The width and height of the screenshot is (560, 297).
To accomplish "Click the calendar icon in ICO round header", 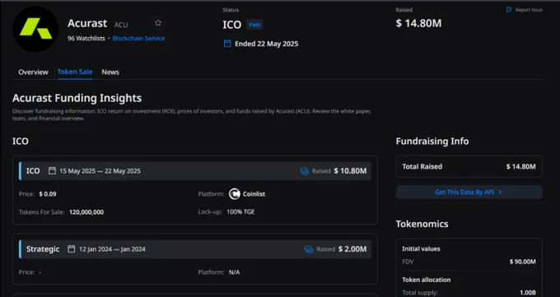I will tap(52, 170).
